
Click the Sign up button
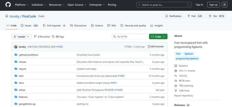(x=213, y=5)
